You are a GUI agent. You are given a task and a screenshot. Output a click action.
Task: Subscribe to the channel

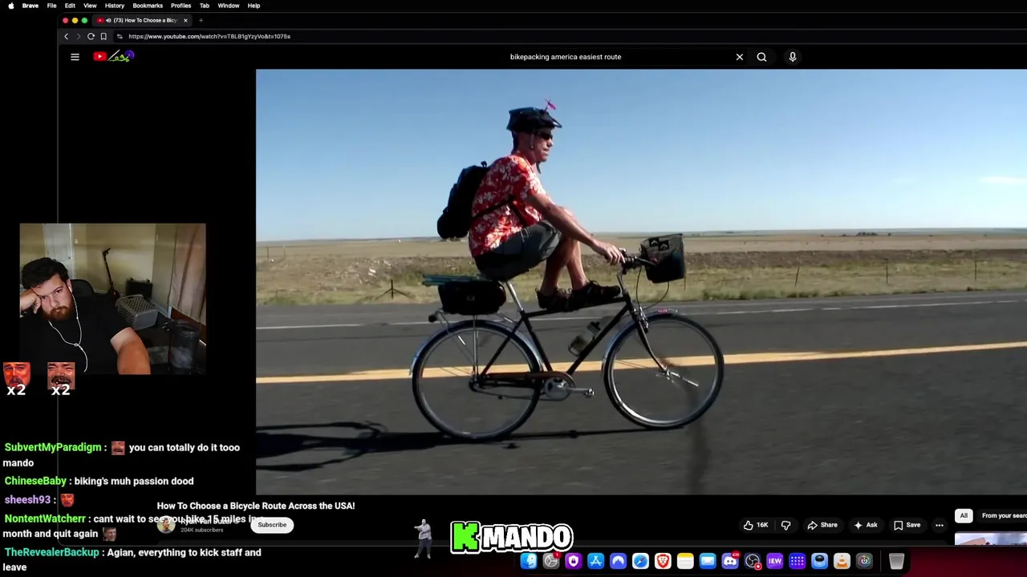coord(272,525)
